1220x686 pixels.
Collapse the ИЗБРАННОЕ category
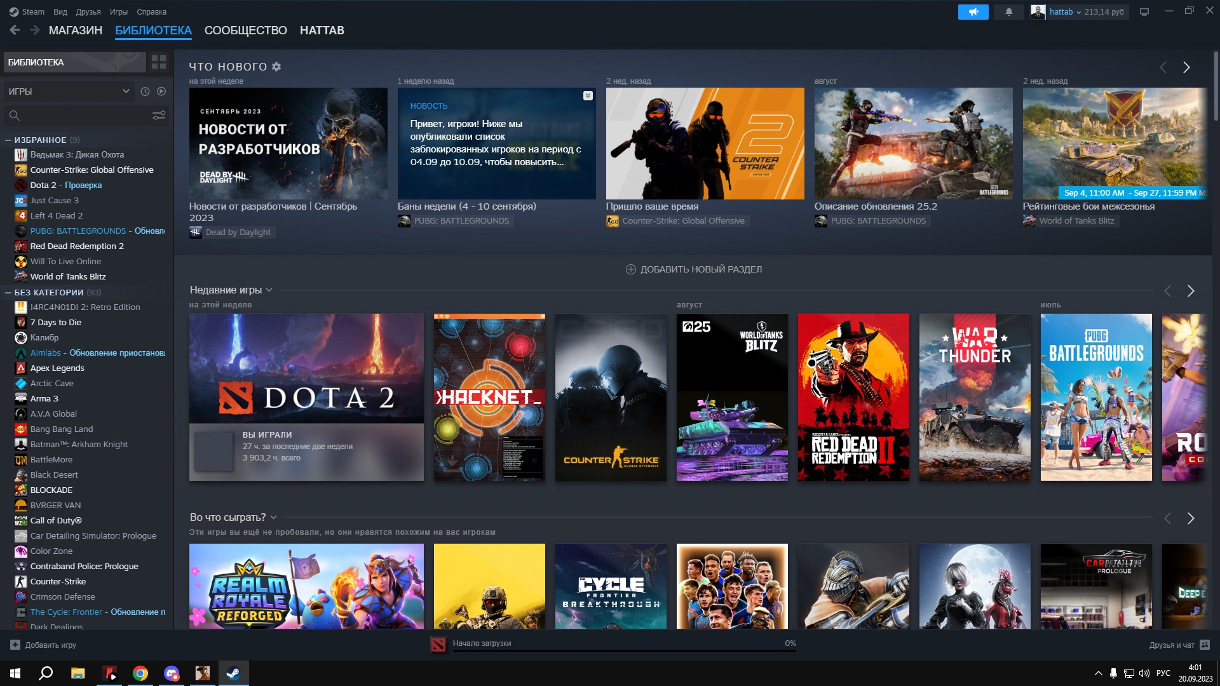click(8, 140)
